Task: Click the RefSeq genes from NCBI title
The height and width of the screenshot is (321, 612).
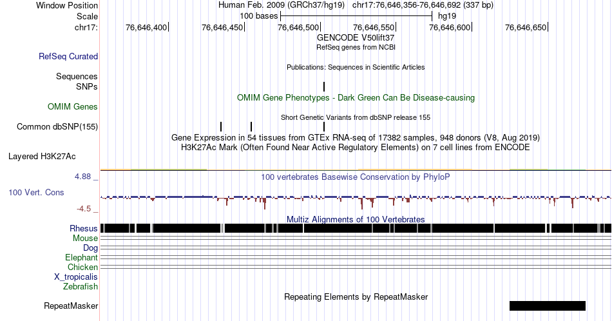Action: [356, 47]
